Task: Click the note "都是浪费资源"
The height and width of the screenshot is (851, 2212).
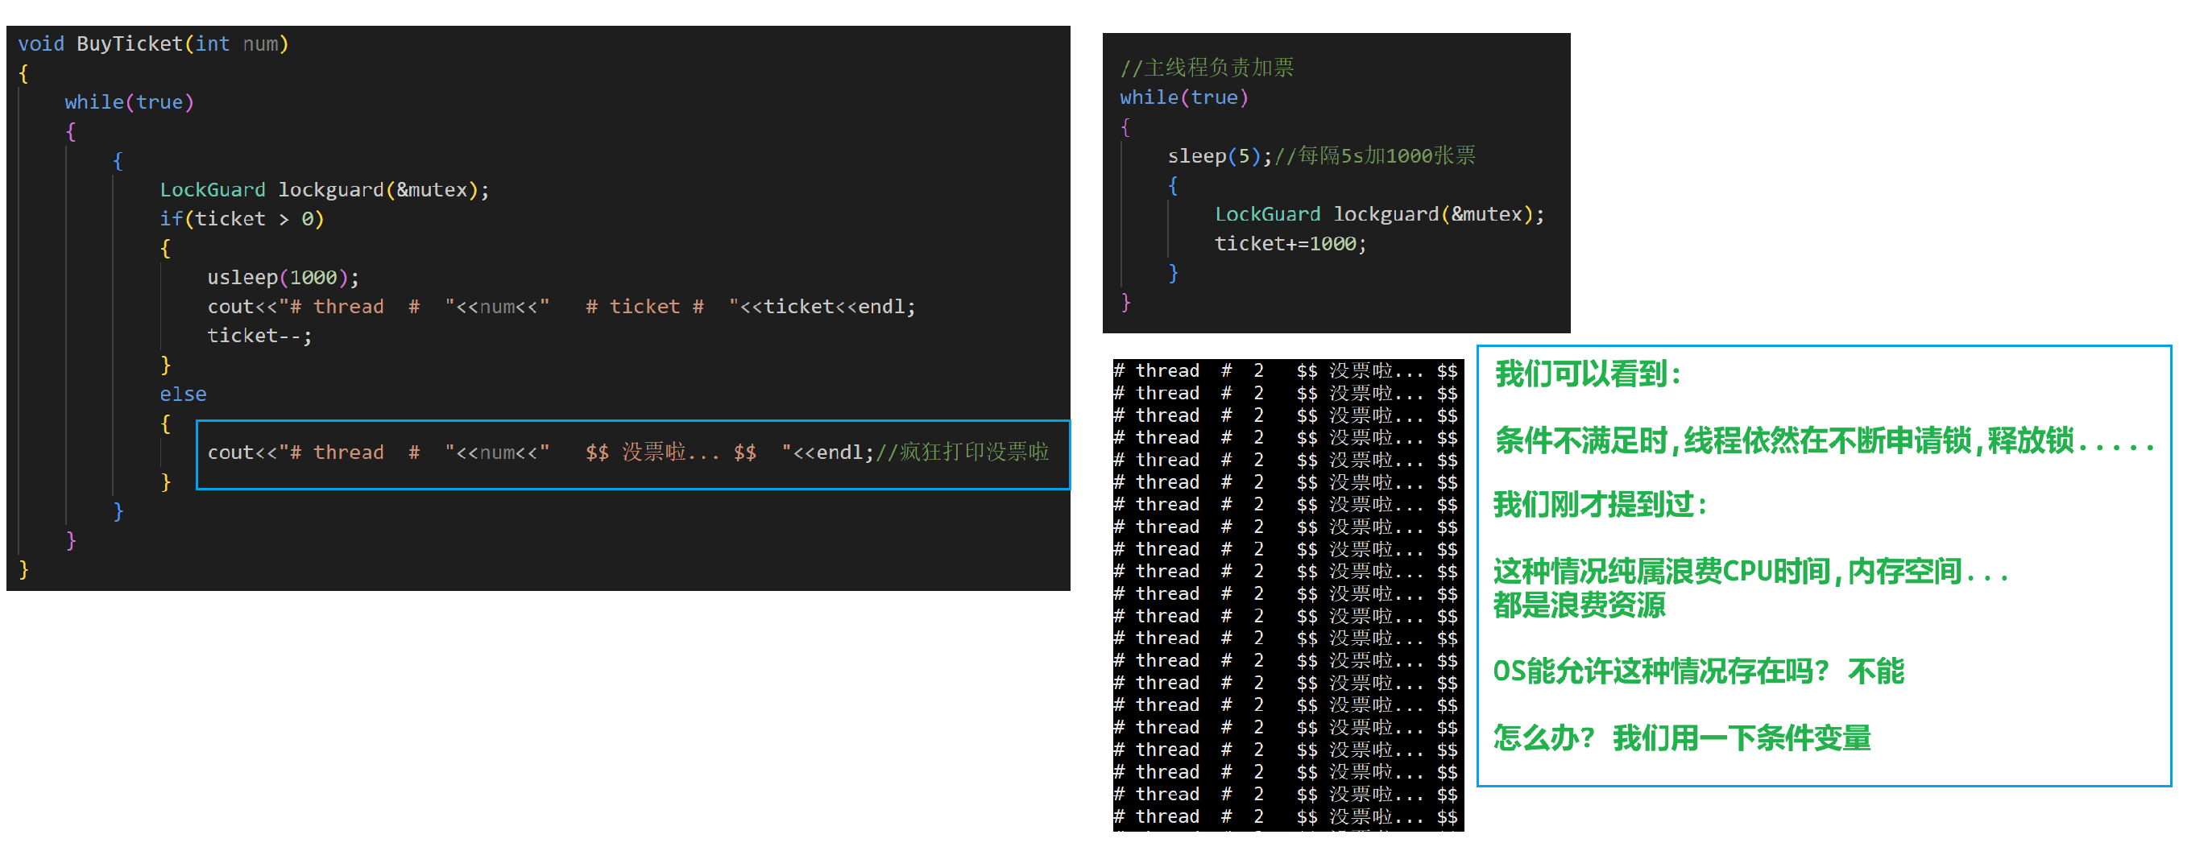Action: 1578,605
